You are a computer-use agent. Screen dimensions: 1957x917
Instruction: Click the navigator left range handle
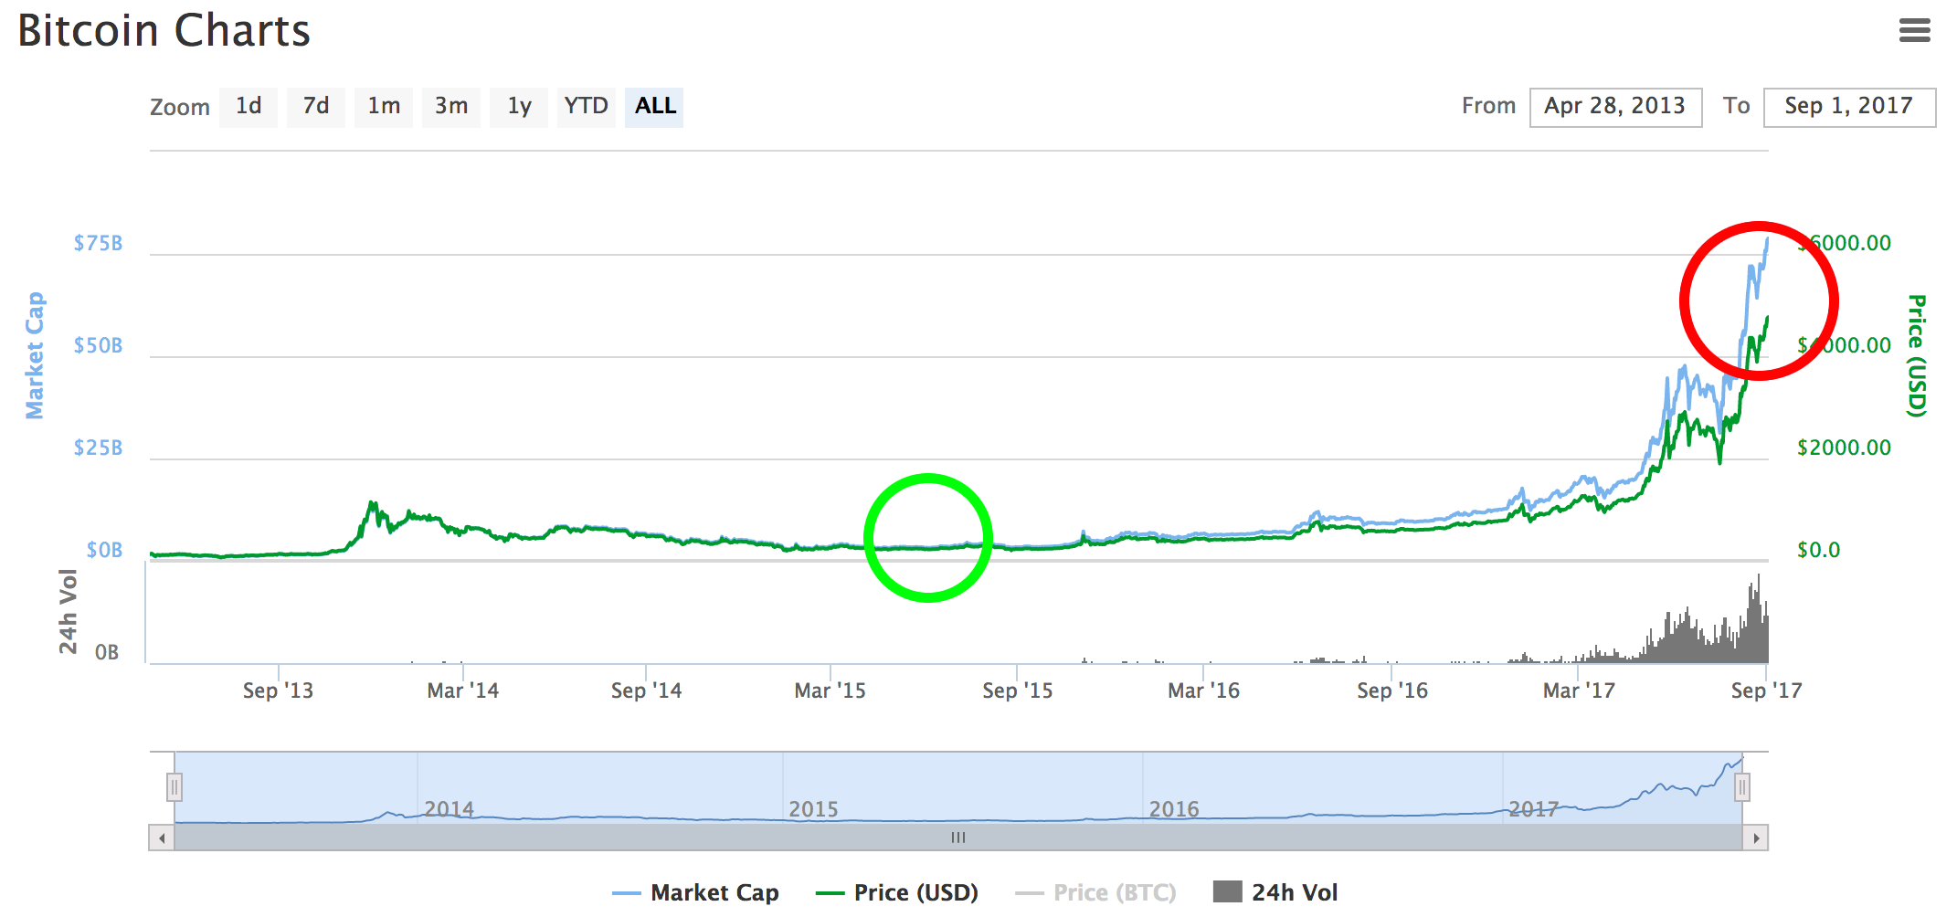[x=175, y=786]
